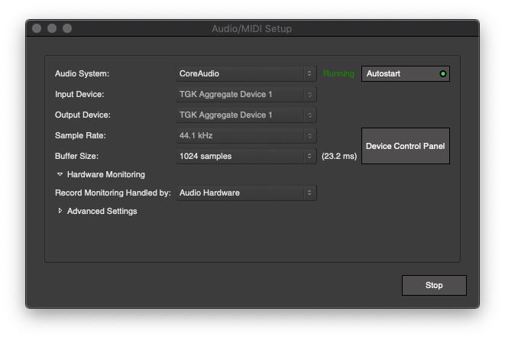Click the green Running status text
Viewport: 505px width, 340px height.
pyautogui.click(x=338, y=74)
